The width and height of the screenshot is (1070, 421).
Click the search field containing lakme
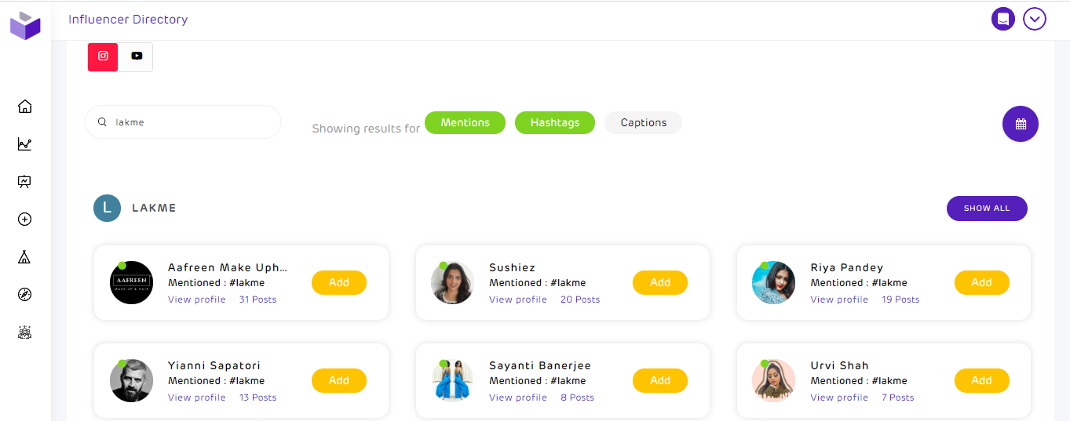pyautogui.click(x=188, y=122)
